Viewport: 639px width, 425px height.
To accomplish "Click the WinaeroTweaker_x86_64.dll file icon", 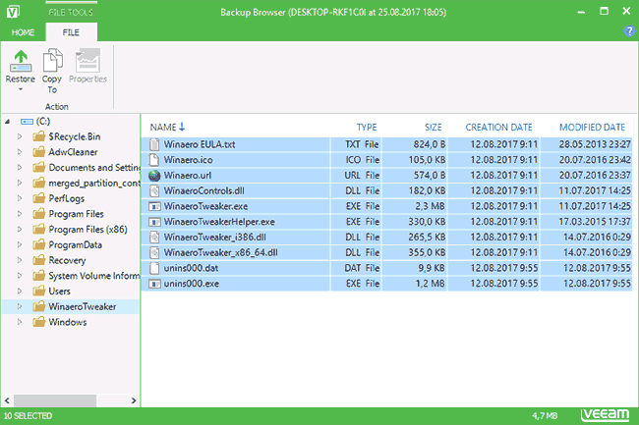I will click(x=154, y=252).
